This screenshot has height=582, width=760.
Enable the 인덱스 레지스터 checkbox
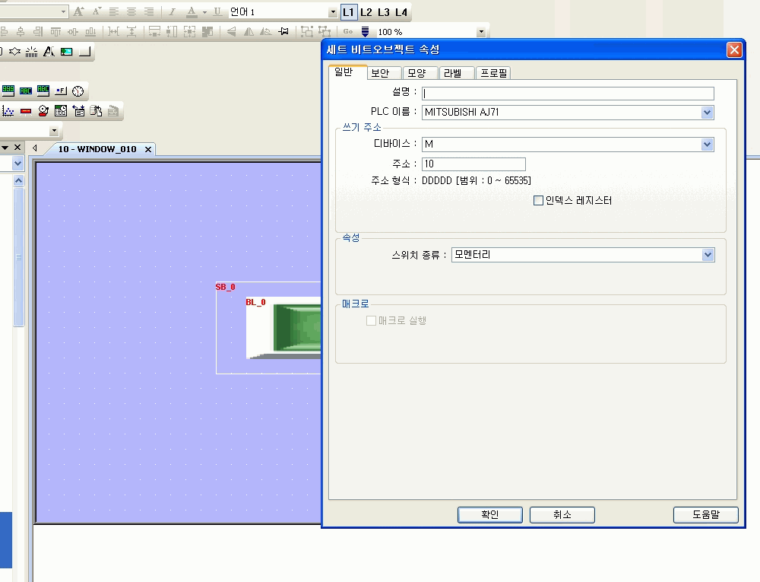(538, 201)
